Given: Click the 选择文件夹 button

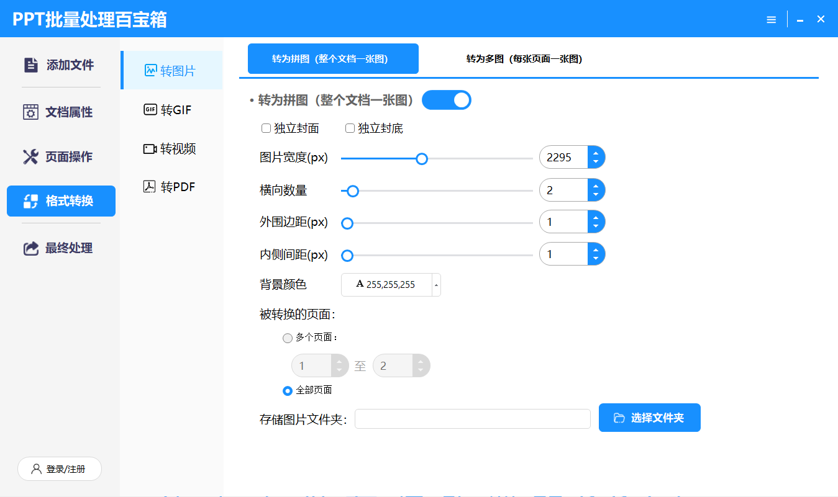Looking at the screenshot, I should tap(650, 418).
